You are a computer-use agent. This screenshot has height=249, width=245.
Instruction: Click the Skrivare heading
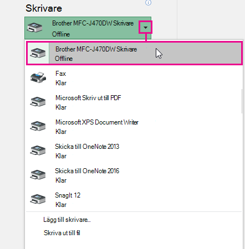44,8
